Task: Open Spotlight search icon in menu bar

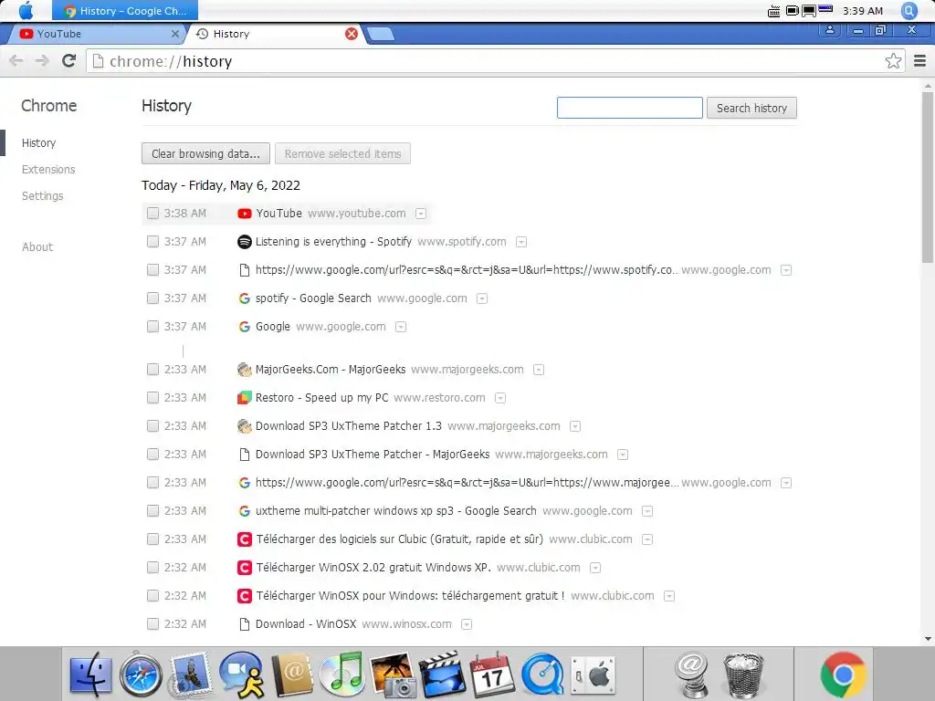Action: pos(909,11)
